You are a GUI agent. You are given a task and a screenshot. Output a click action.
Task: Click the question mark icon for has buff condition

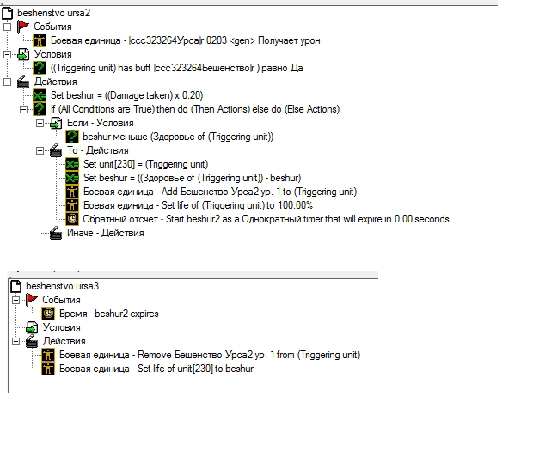[x=40, y=68]
